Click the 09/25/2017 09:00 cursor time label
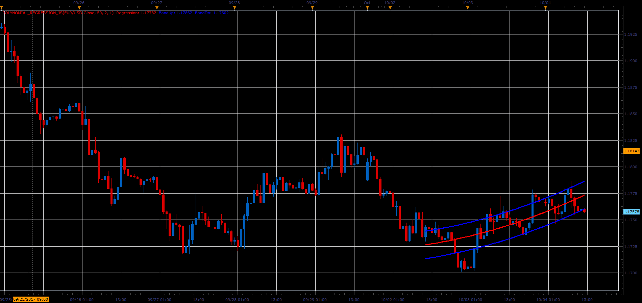The image size is (642, 303). (x=31, y=299)
